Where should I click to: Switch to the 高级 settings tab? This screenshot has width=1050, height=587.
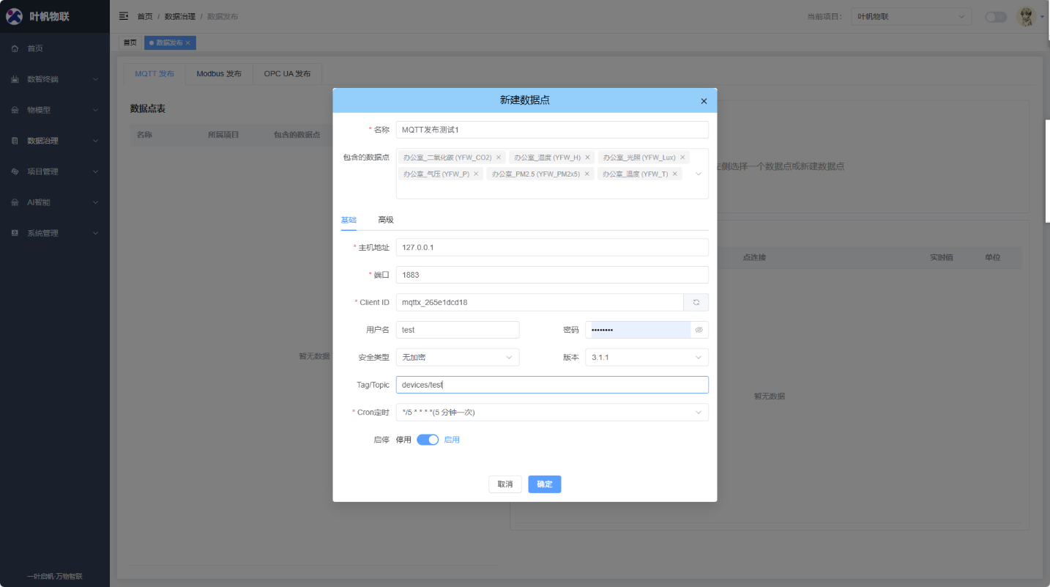[386, 219]
